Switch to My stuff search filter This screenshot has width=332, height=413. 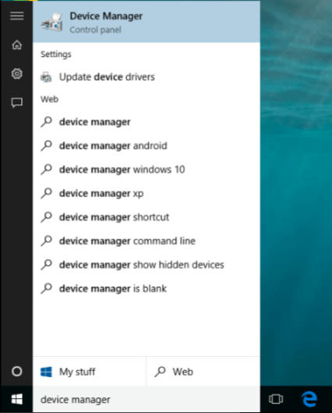(x=90, y=372)
